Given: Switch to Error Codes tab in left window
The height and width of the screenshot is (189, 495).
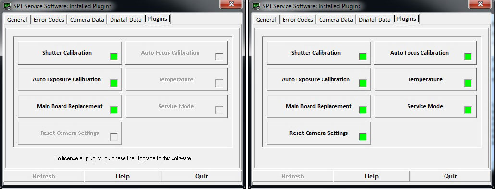Looking at the screenshot, I should (x=49, y=20).
